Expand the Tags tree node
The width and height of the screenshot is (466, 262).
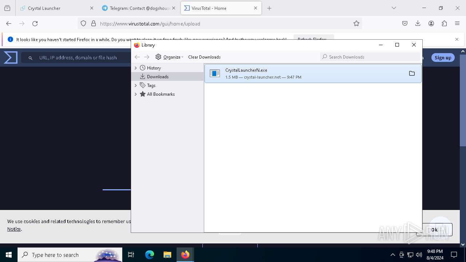click(x=136, y=86)
